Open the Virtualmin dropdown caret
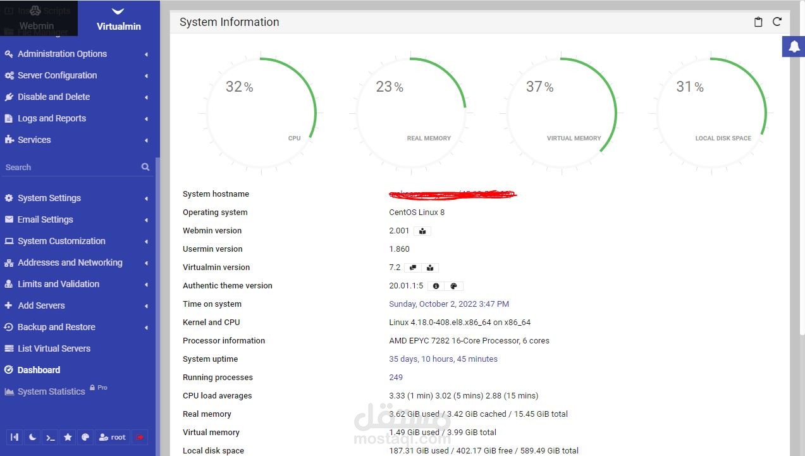Screen dimensions: 805x456 click(x=118, y=11)
